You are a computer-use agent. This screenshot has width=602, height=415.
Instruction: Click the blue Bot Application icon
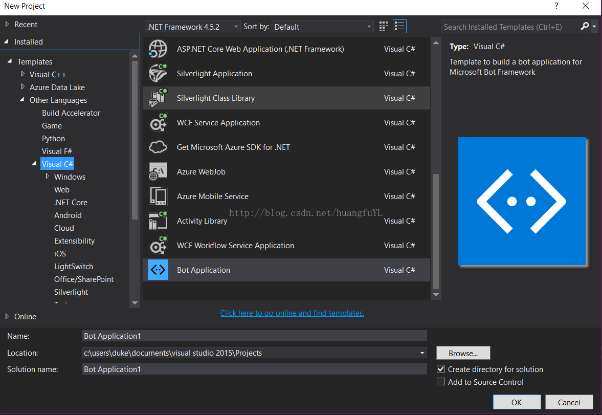(x=158, y=270)
